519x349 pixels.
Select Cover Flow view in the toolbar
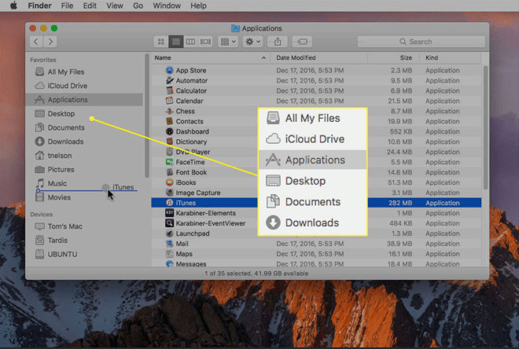[x=205, y=41]
